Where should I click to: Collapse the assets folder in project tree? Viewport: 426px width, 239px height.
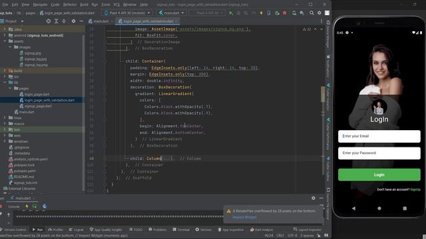coord(5,41)
